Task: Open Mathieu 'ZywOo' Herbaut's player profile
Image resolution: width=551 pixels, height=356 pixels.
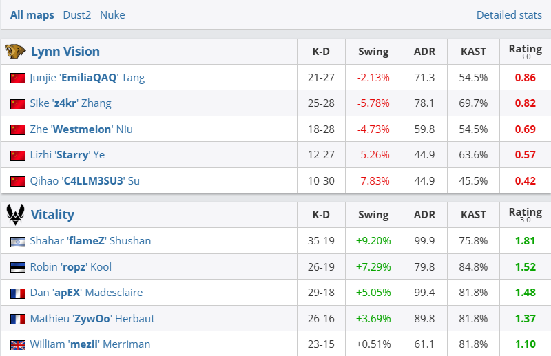Action: [x=92, y=319]
